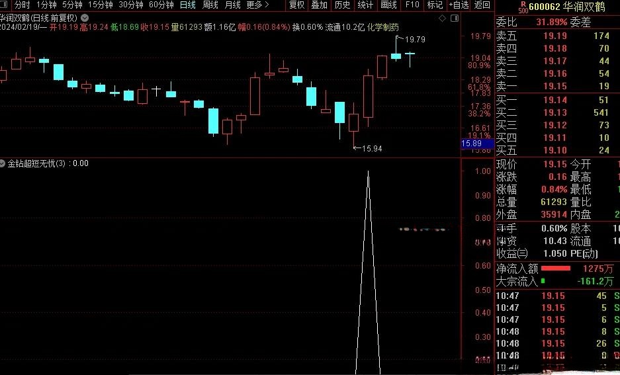Viewport: 620px width, 375px height.
Task: Expand the 更多 periods menu
Action: (256, 5)
